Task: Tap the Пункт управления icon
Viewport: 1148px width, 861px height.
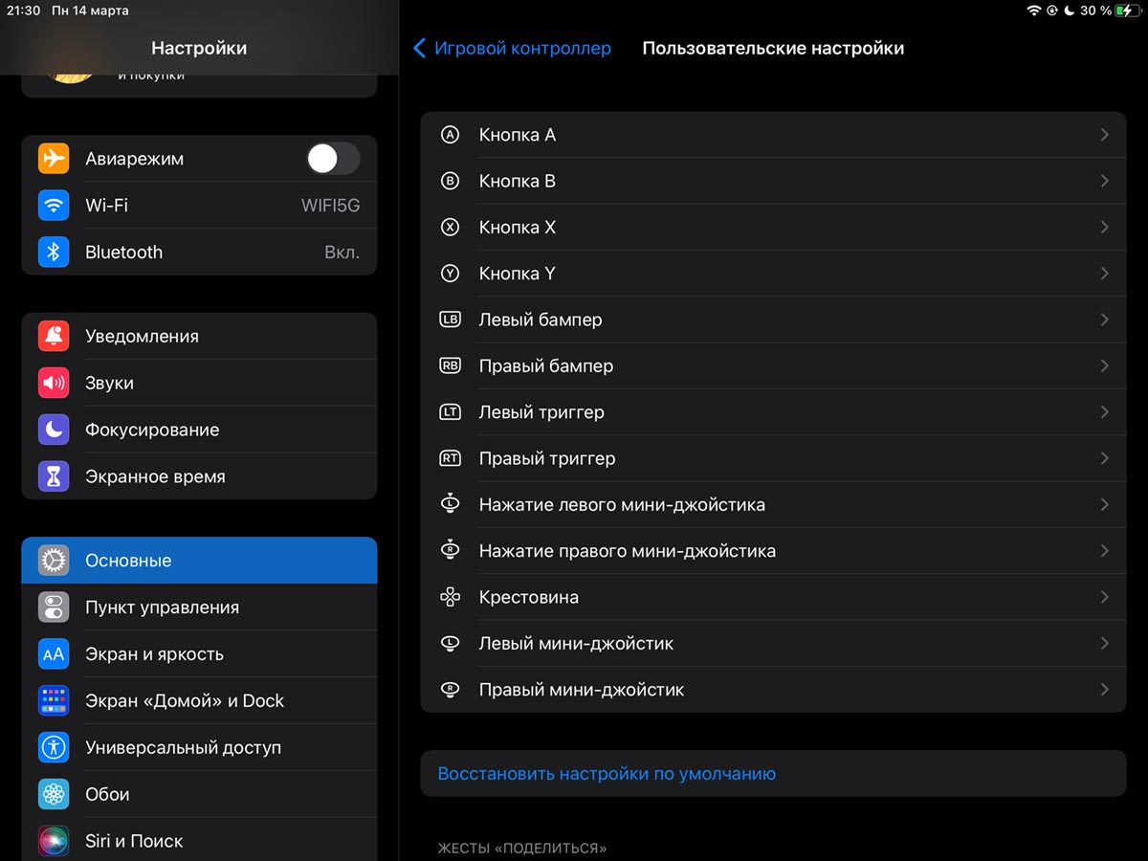Action: (54, 607)
